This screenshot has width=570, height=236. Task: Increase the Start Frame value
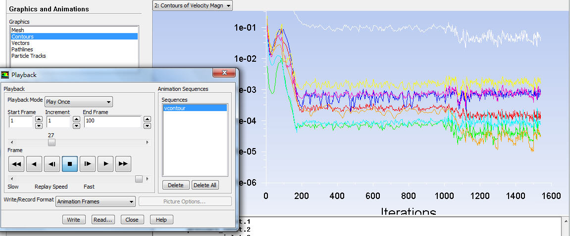pos(39,119)
